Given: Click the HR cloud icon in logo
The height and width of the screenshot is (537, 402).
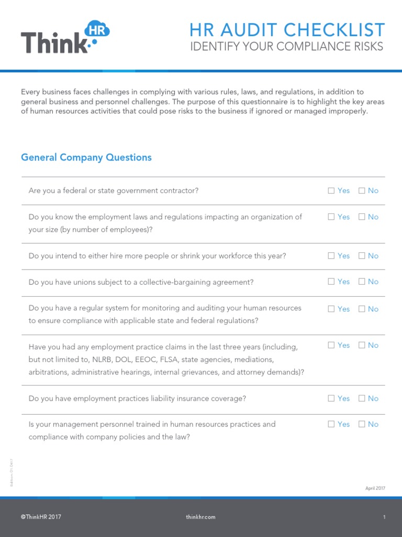Looking at the screenshot, I should point(97,29).
